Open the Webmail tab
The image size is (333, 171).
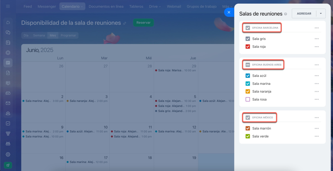(x=174, y=6)
